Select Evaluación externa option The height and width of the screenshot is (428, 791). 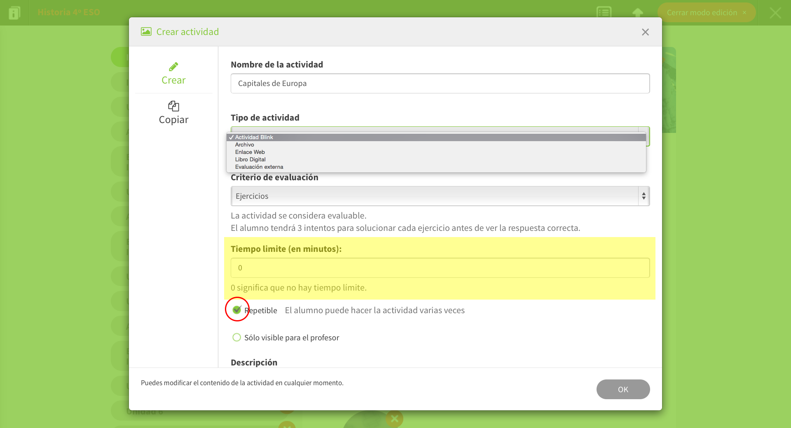(x=259, y=167)
